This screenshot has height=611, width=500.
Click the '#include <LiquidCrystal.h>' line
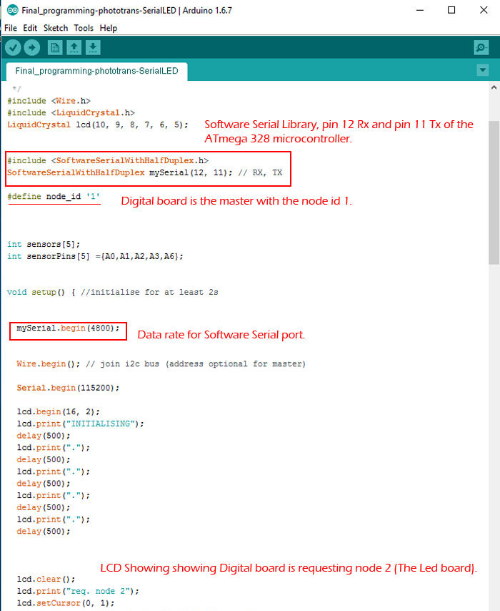coord(71,112)
